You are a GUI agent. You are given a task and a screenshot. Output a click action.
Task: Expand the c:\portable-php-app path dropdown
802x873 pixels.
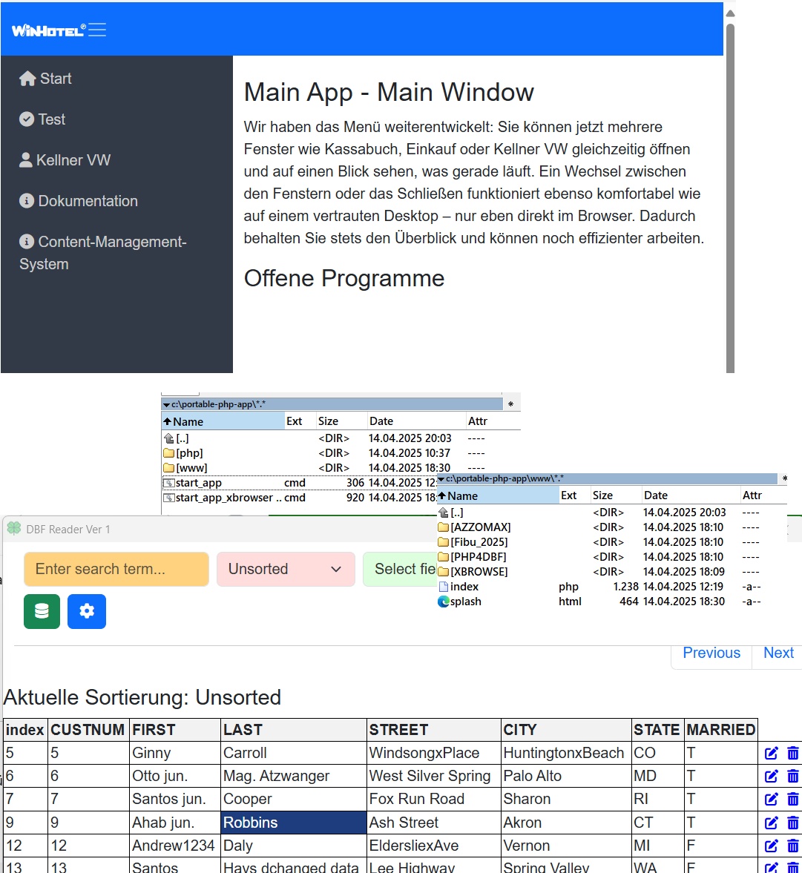point(166,405)
